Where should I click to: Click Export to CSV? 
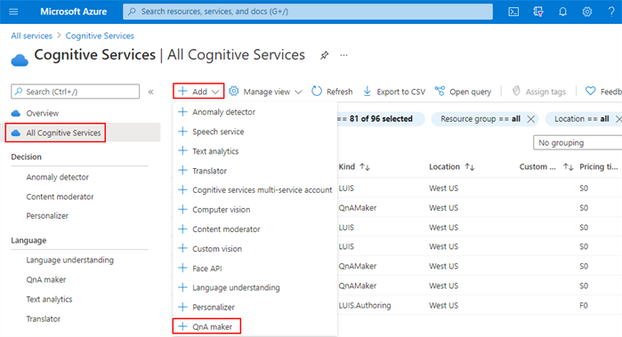point(394,92)
